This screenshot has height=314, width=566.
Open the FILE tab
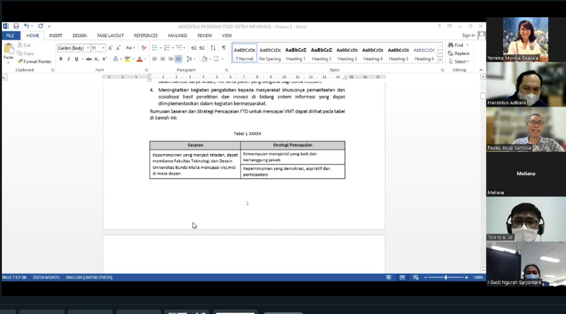coord(10,36)
